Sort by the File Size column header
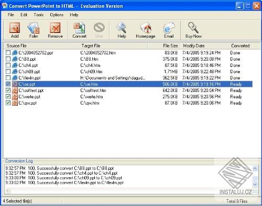Image resolution: width=262 pixels, height=206 pixels. 163,46
